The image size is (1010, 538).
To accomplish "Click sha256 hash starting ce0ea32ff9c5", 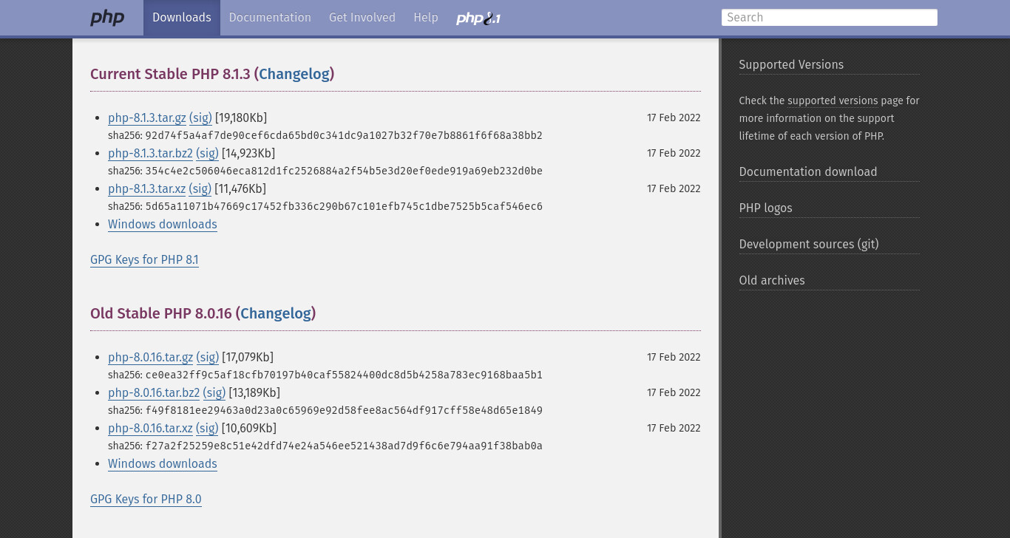I will click(344, 375).
